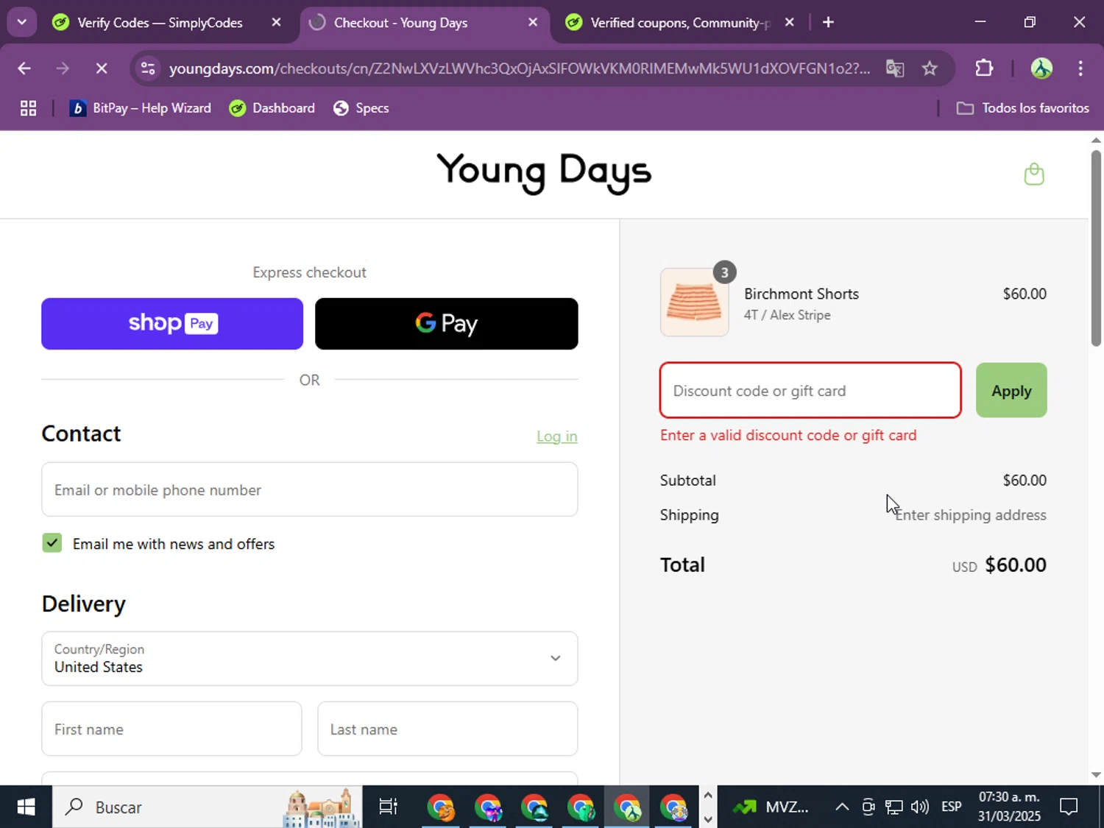Click the page vertical scrollbar thumb
Screen dimensions: 1104x828
tap(1096, 248)
